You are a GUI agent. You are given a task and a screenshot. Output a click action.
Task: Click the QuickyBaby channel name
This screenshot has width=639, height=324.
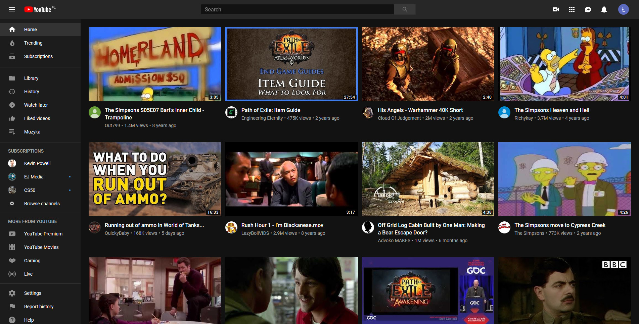[117, 233]
